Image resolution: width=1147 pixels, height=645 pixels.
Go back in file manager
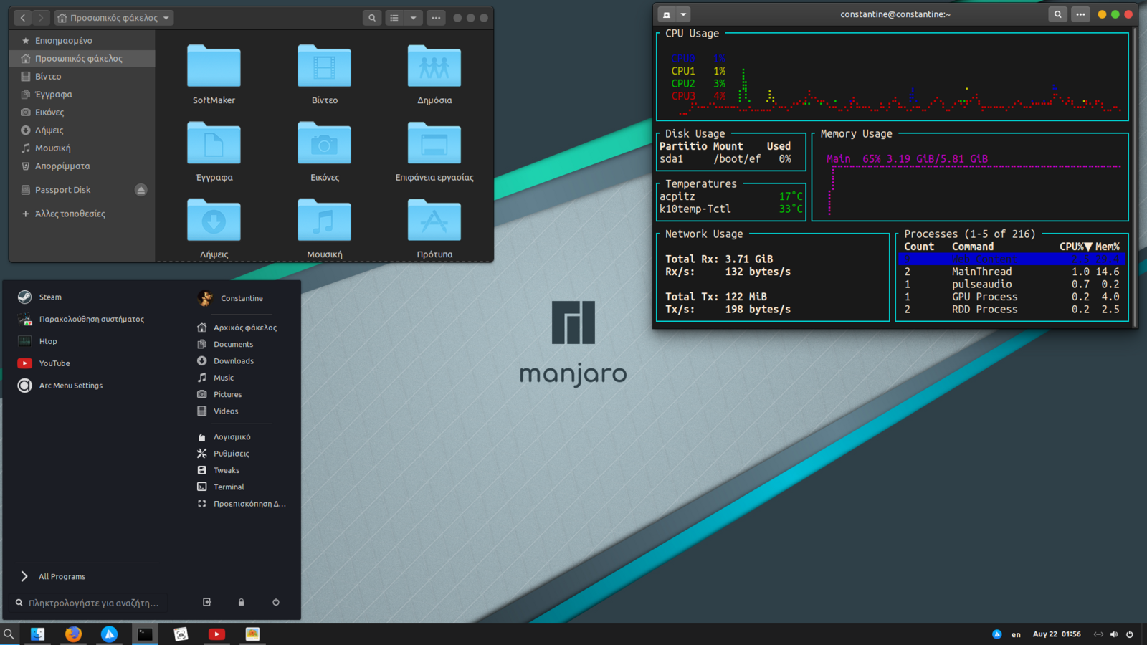point(23,18)
